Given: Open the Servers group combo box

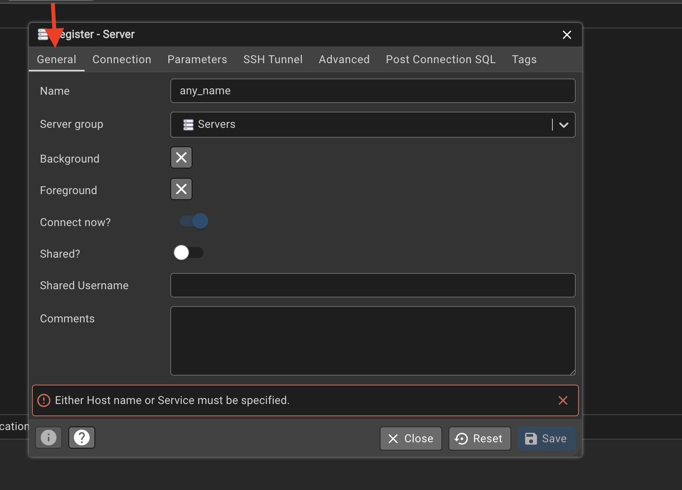Looking at the screenshot, I should [x=360, y=125].
